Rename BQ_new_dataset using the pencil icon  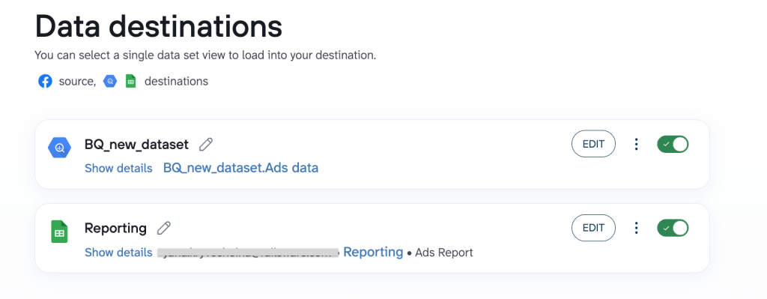tap(206, 145)
